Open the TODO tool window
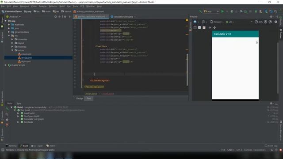The height and width of the screenshot is (159, 283). pyautogui.click(x=51, y=146)
